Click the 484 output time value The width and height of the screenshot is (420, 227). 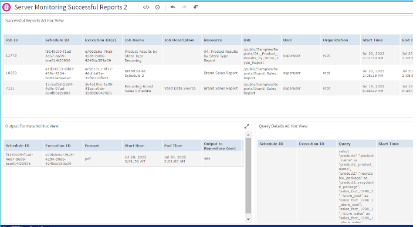pos(222,158)
